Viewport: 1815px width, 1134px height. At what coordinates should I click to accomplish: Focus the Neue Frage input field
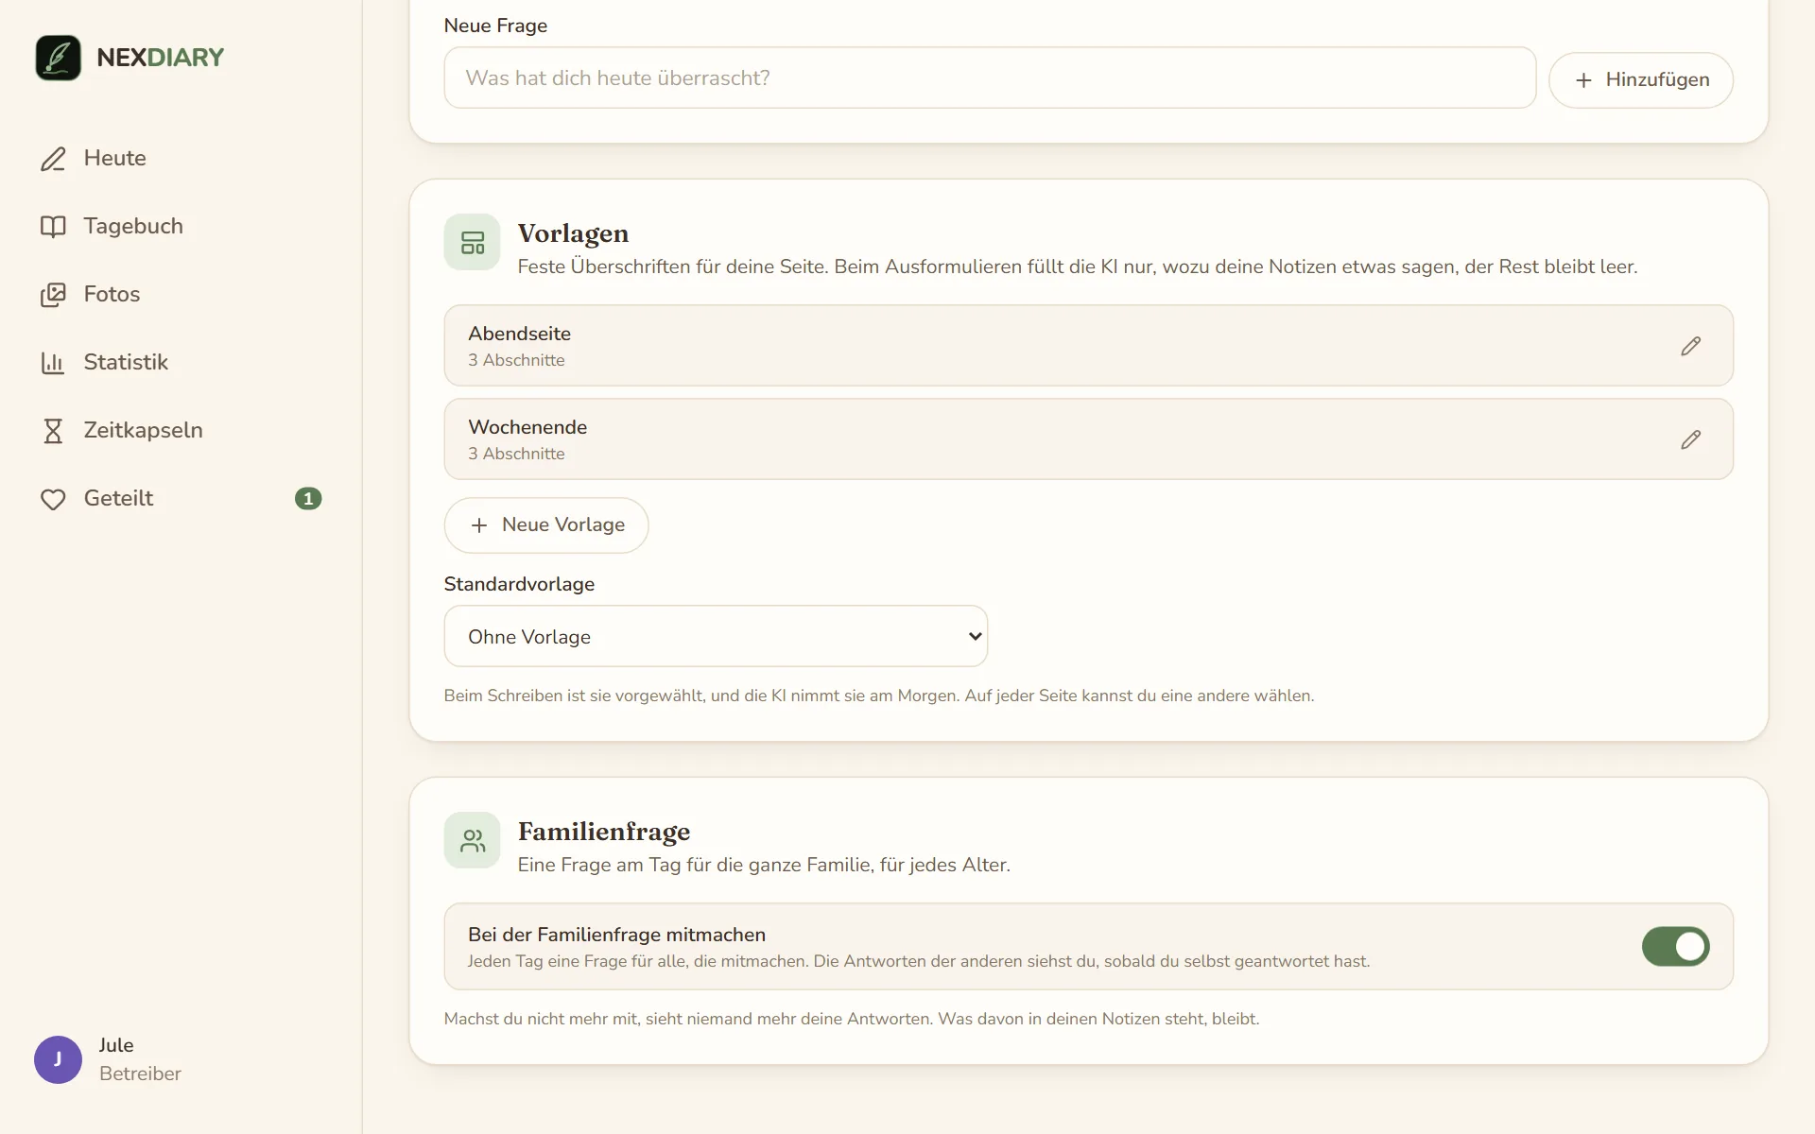tap(990, 77)
